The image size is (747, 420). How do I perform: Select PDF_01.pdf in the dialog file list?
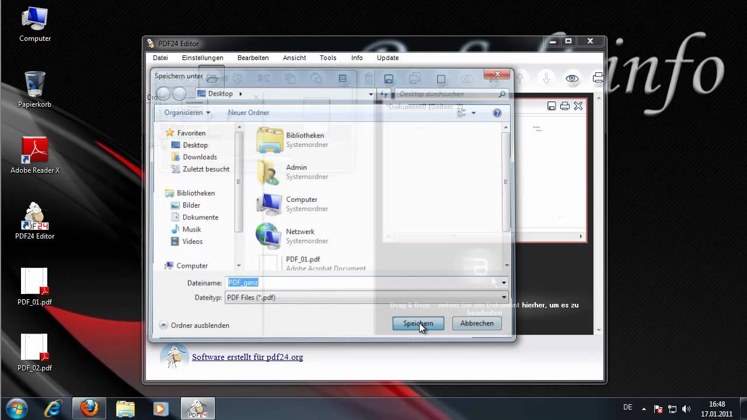click(312, 263)
